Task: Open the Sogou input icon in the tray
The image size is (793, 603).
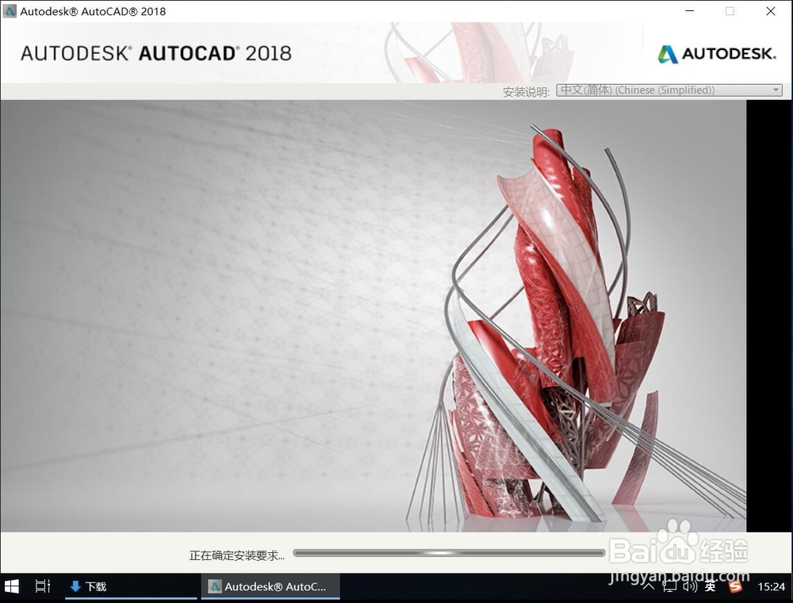Action: (x=737, y=586)
